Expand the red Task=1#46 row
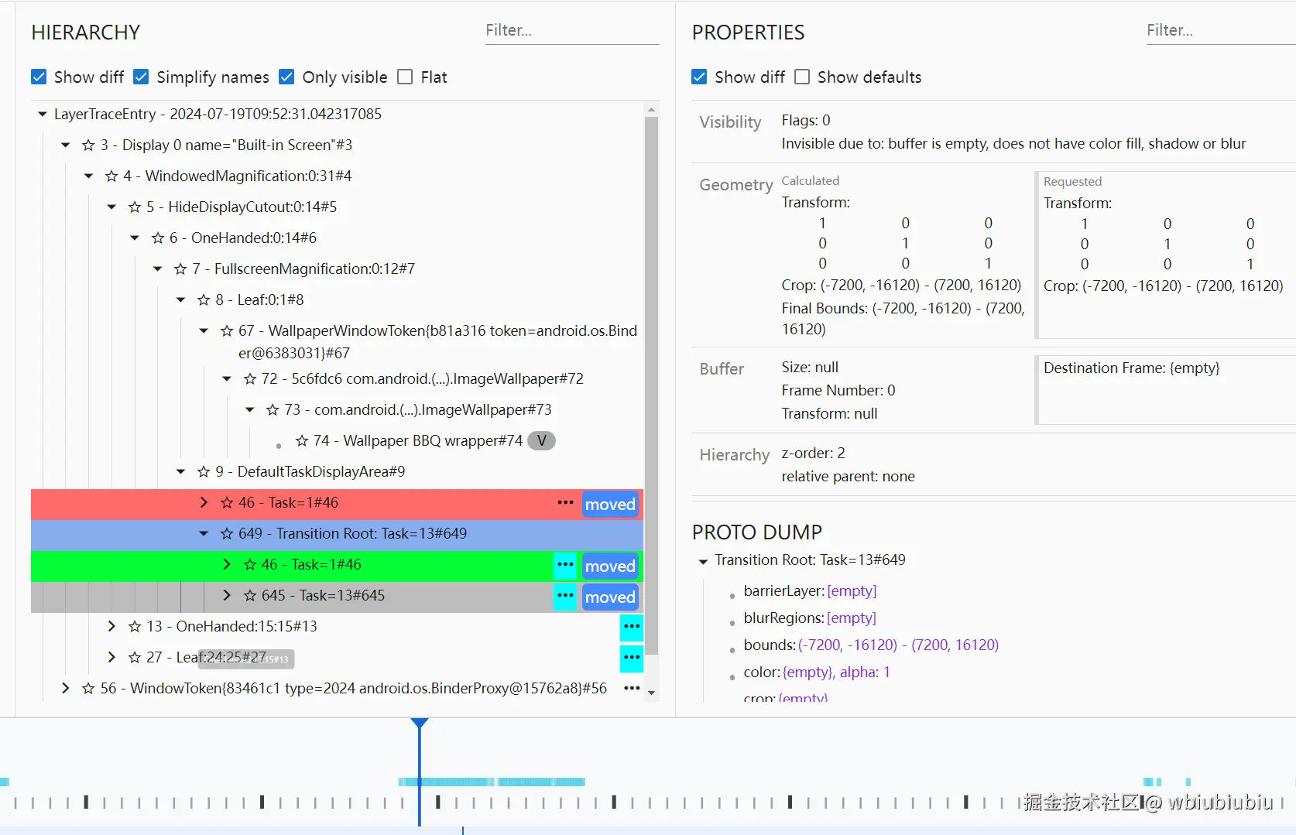Screen dimensions: 1296x835 click(x=204, y=503)
